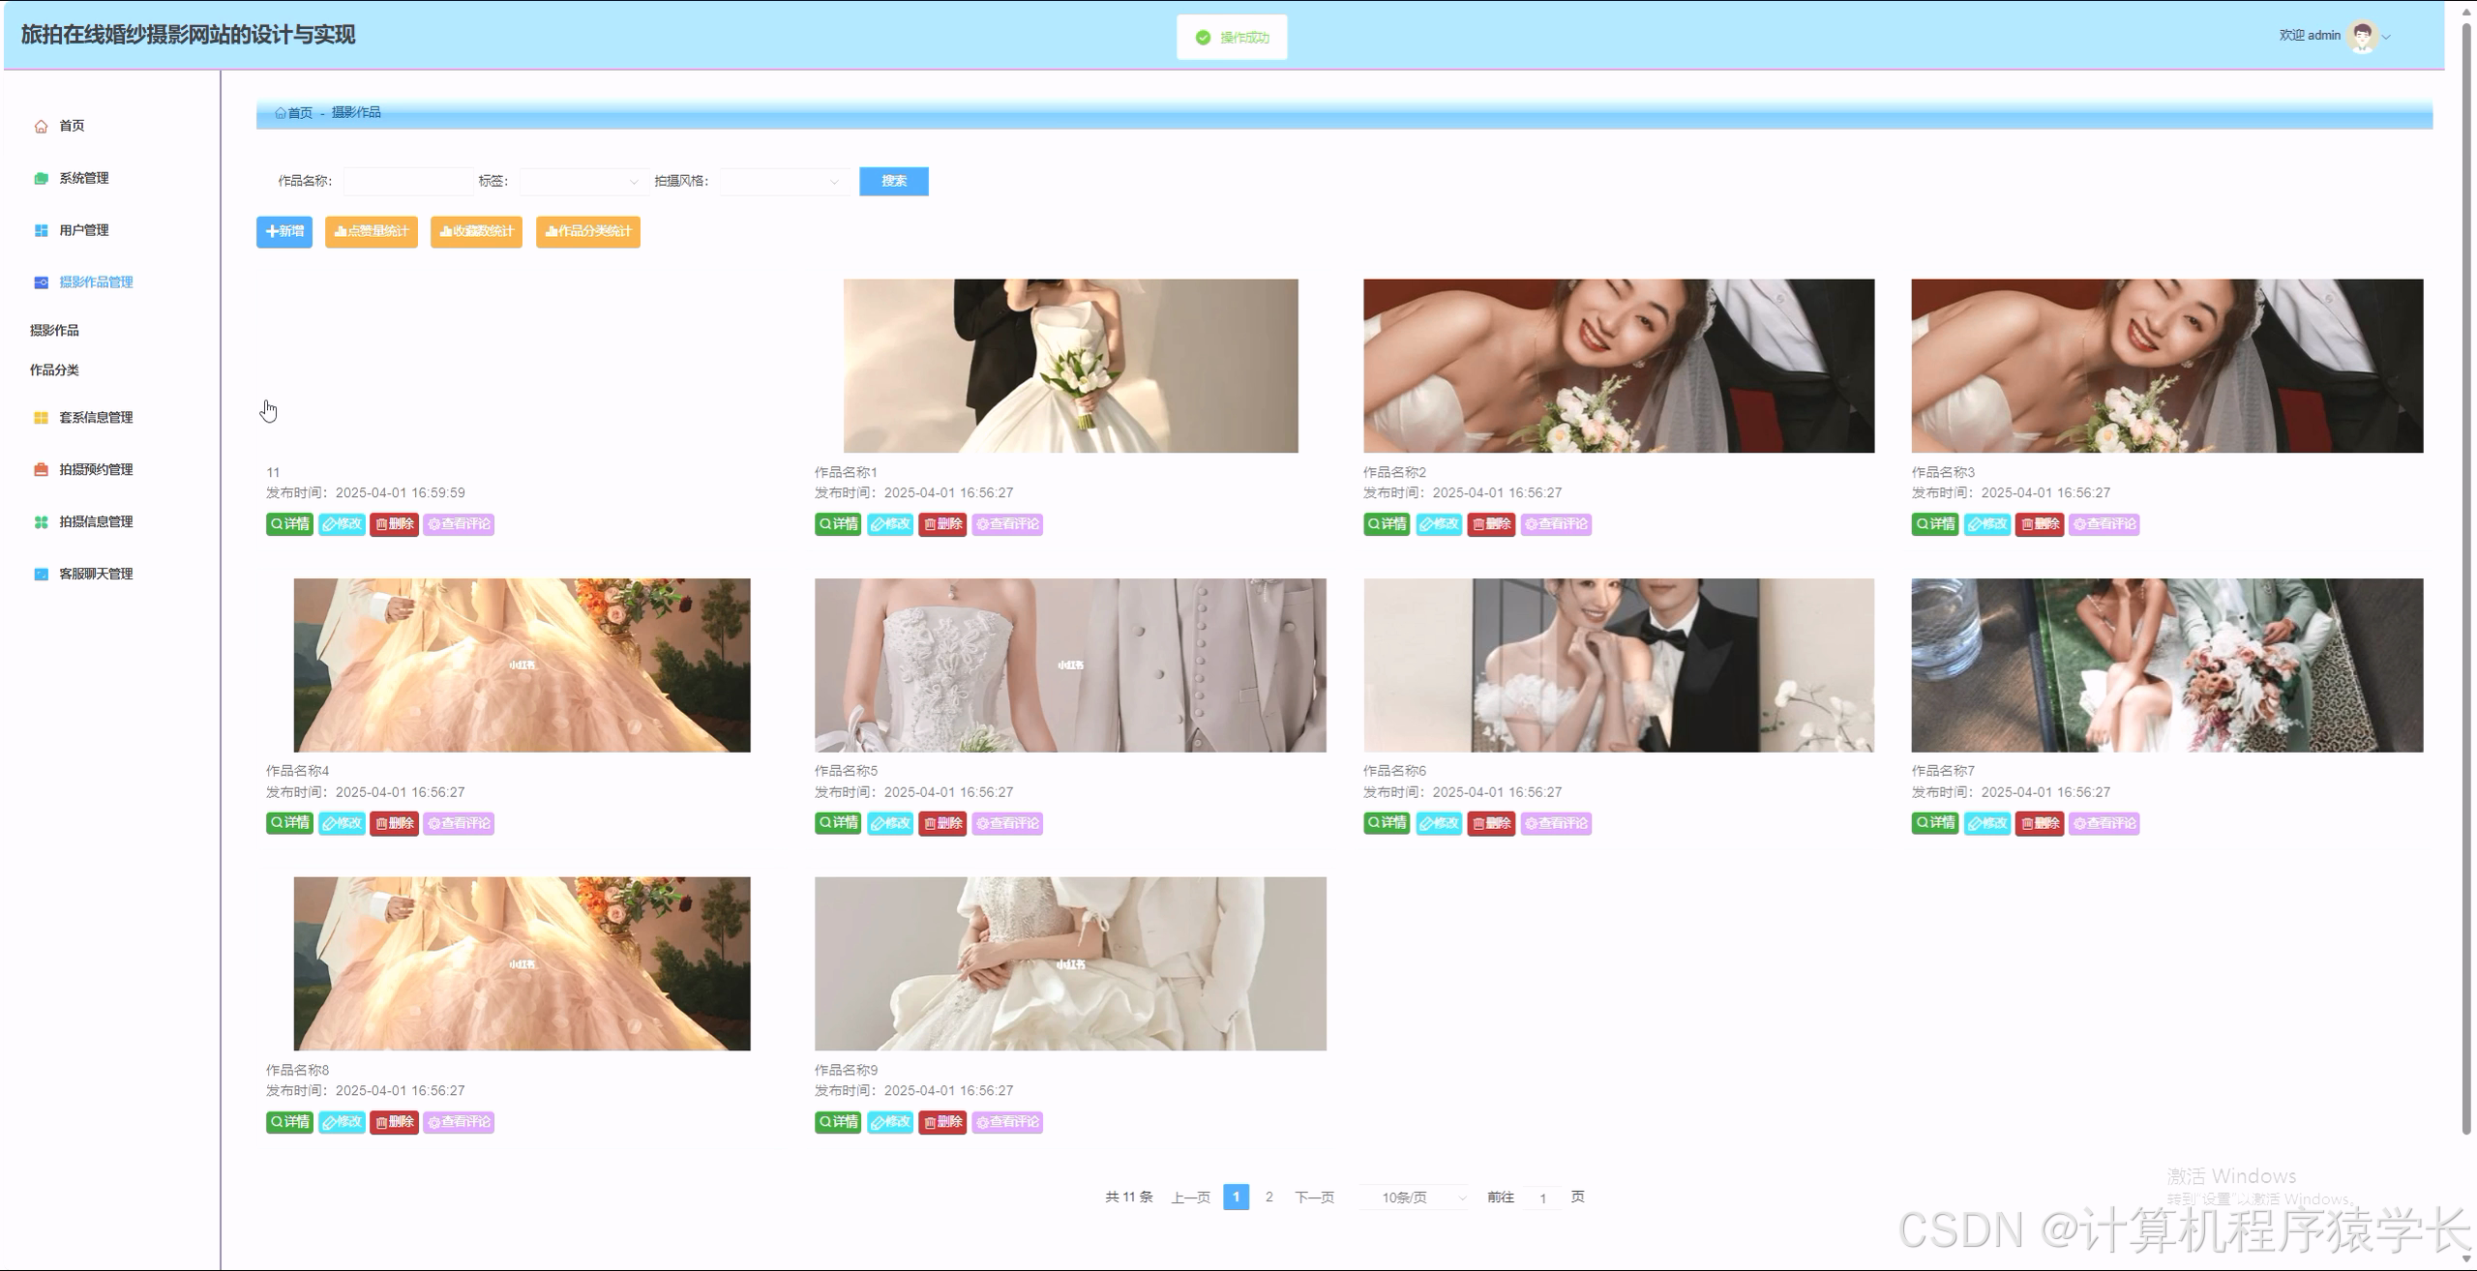This screenshot has width=2477, height=1271.
Task: Select 作品分类 submenu item
Action: coord(54,370)
